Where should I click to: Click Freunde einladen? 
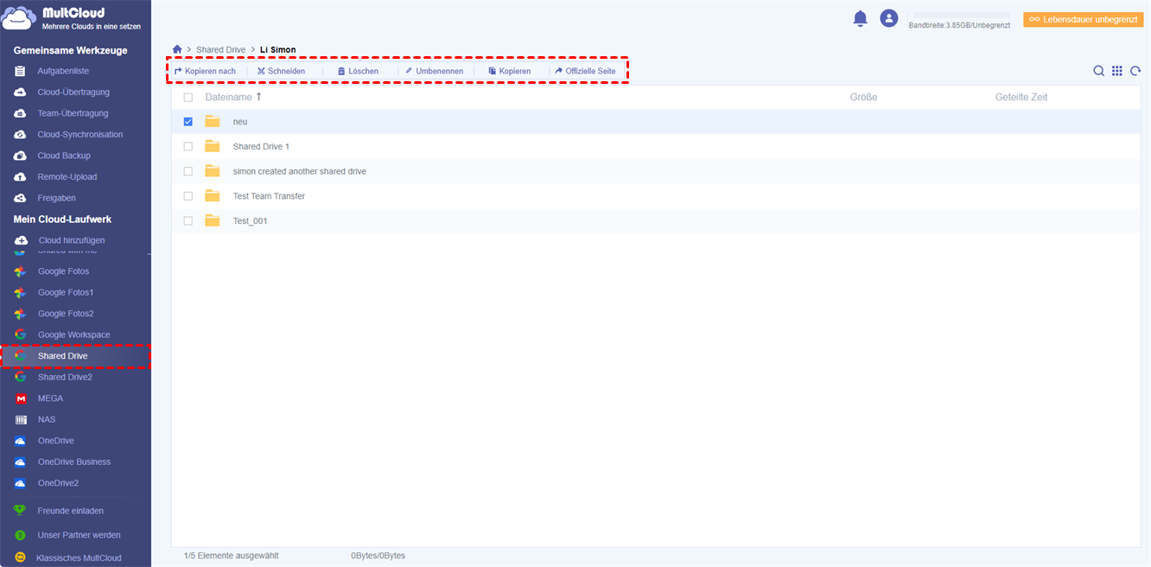71,511
